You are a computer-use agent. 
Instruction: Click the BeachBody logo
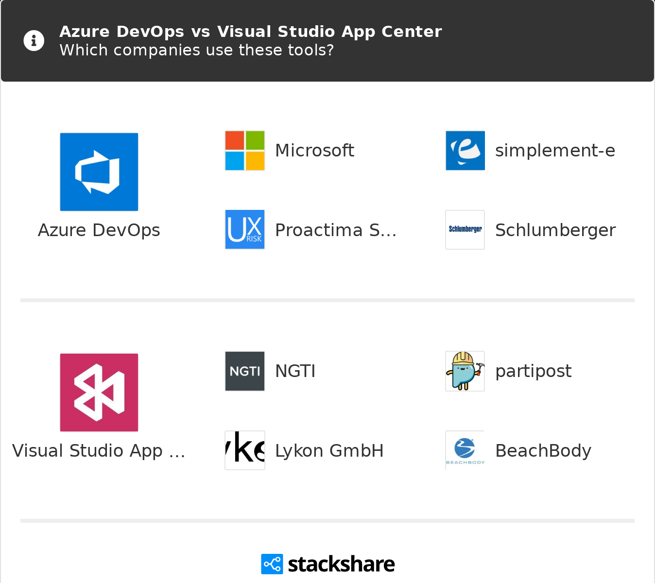point(465,450)
